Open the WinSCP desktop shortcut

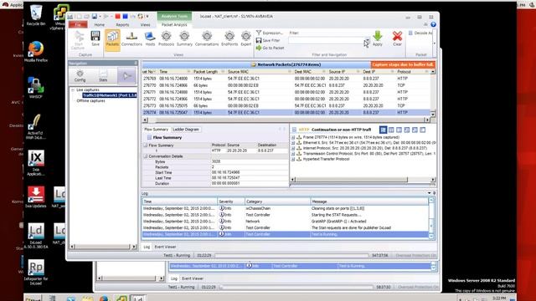click(x=35, y=88)
